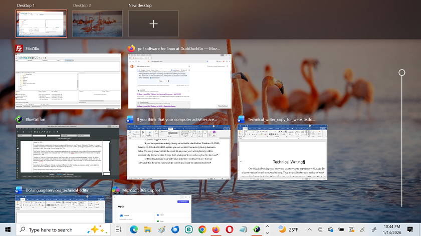The height and width of the screenshot is (236, 421).
Task: Select the BlueGriffon window preview
Action: tap(67, 152)
